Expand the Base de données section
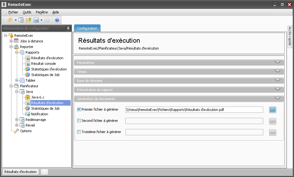Viewport: 294px width, 177px height. tap(179, 81)
